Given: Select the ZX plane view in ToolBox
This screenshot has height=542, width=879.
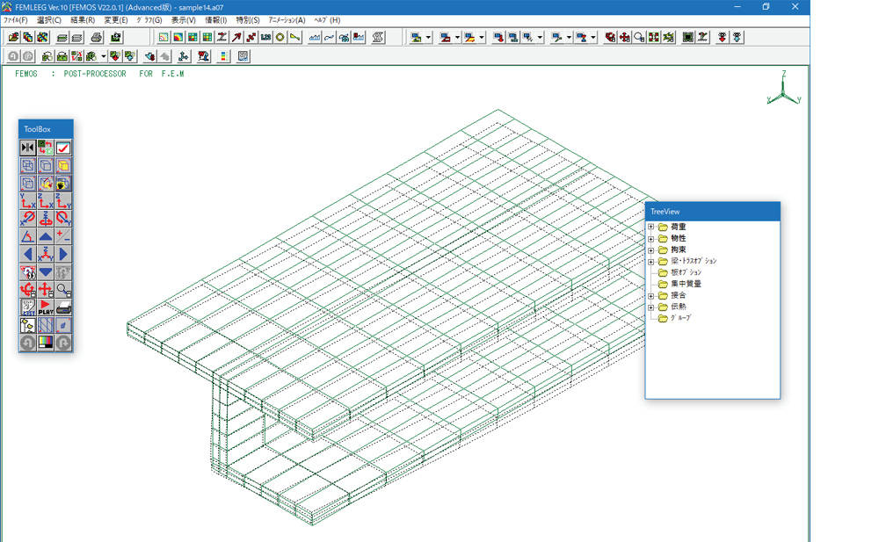Looking at the screenshot, I should 46,200.
